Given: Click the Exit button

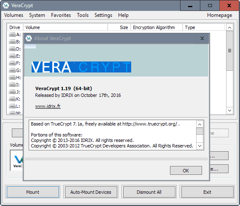Looking at the screenshot, I should [x=207, y=192].
